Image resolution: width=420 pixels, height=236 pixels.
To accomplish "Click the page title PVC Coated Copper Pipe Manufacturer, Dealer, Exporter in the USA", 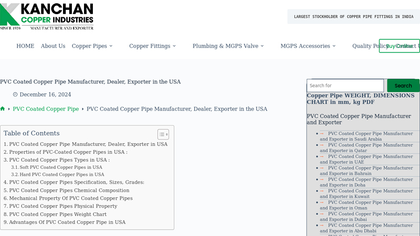I will [x=90, y=82].
